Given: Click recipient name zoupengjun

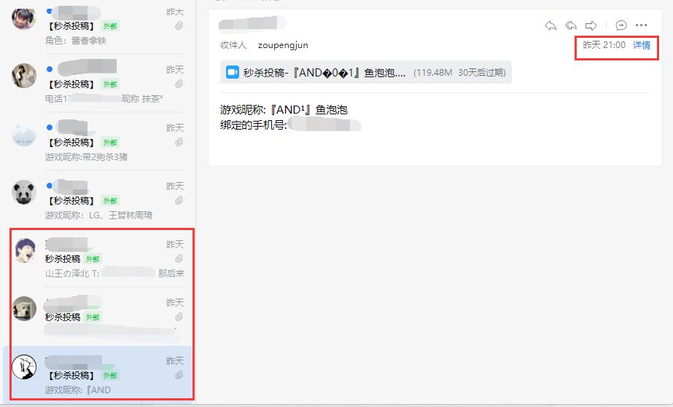Looking at the screenshot, I should 283,45.
